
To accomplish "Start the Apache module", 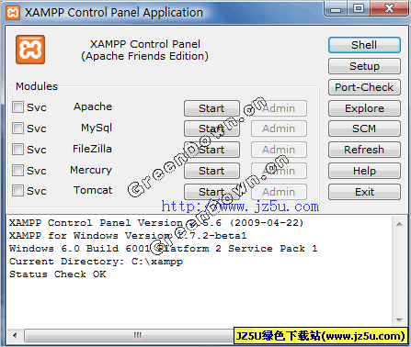I will (211, 108).
